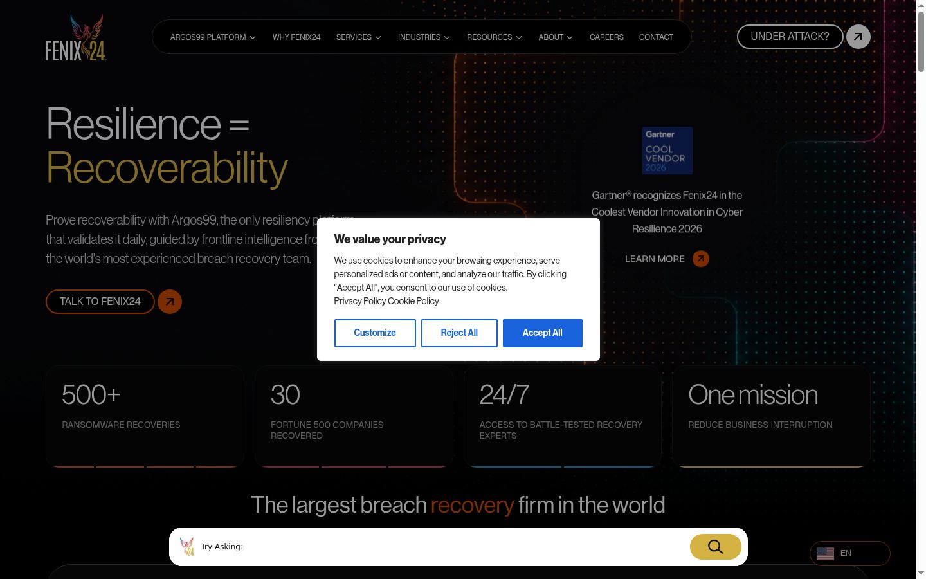Expand the Resources dropdown chevron
The image size is (926, 579).
pos(519,37)
